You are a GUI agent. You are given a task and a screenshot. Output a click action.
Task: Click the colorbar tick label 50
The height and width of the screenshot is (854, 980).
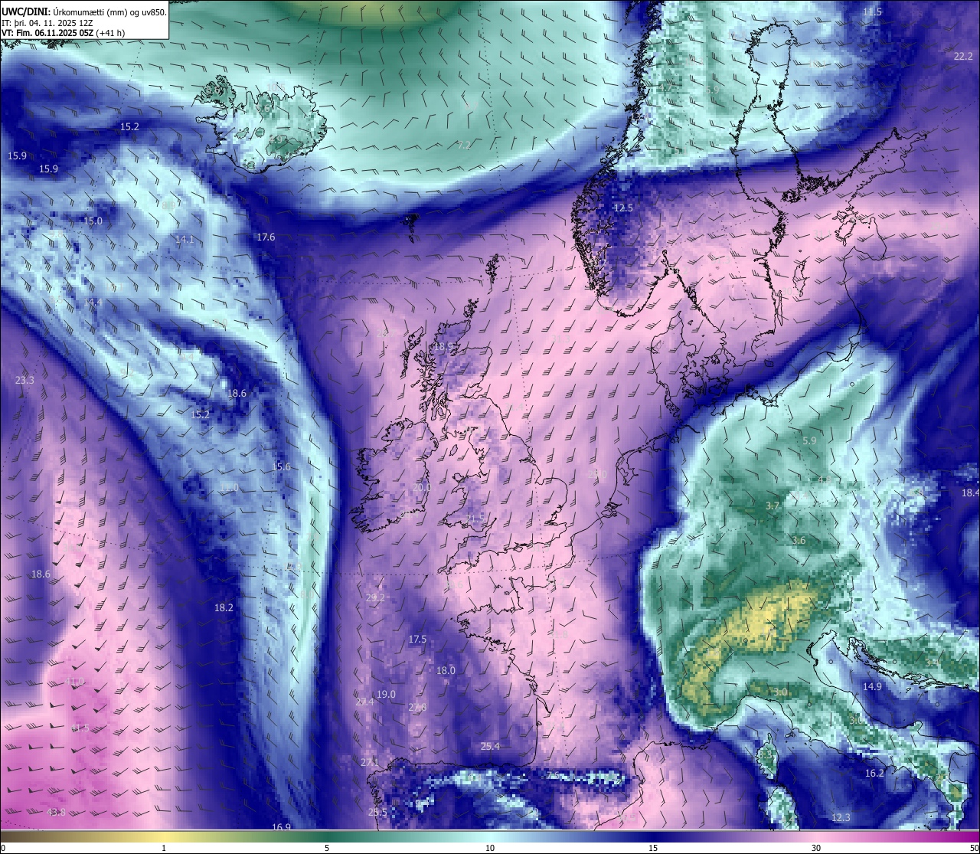tap(974, 848)
